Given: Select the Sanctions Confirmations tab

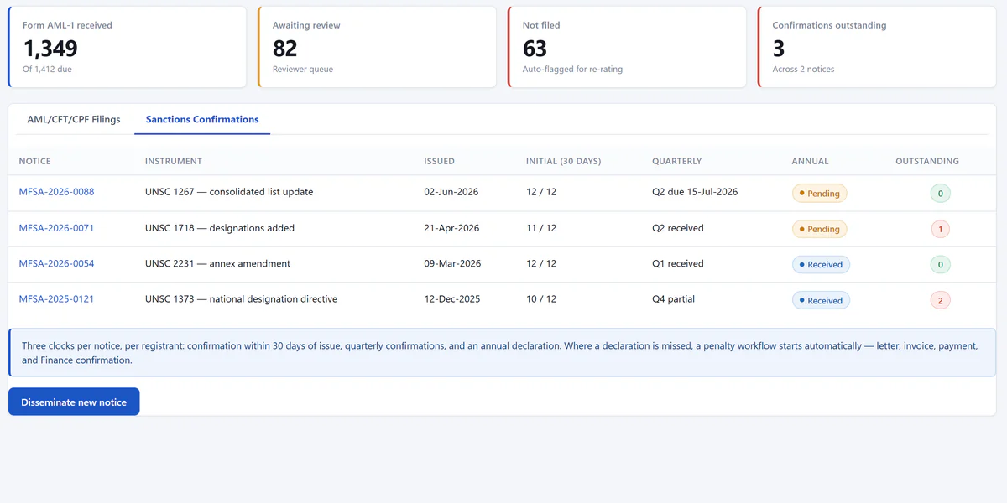Looking at the screenshot, I should pos(202,119).
